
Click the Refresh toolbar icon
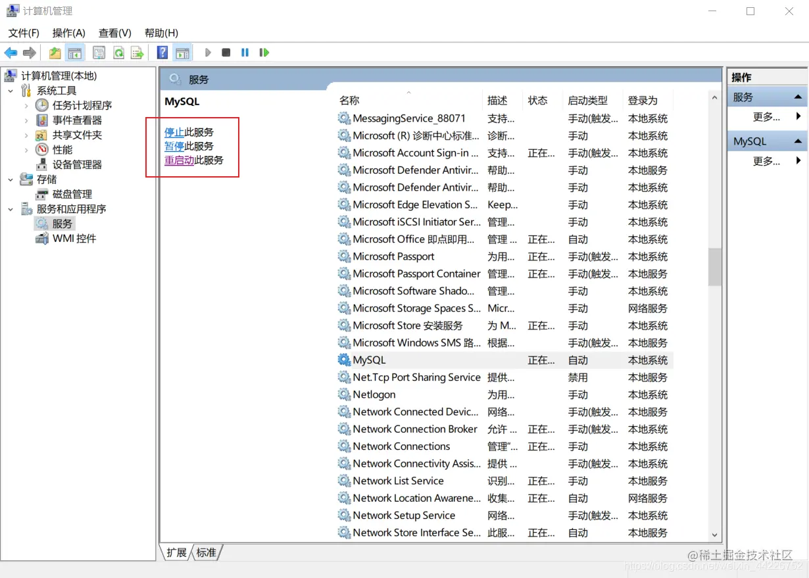(x=118, y=53)
